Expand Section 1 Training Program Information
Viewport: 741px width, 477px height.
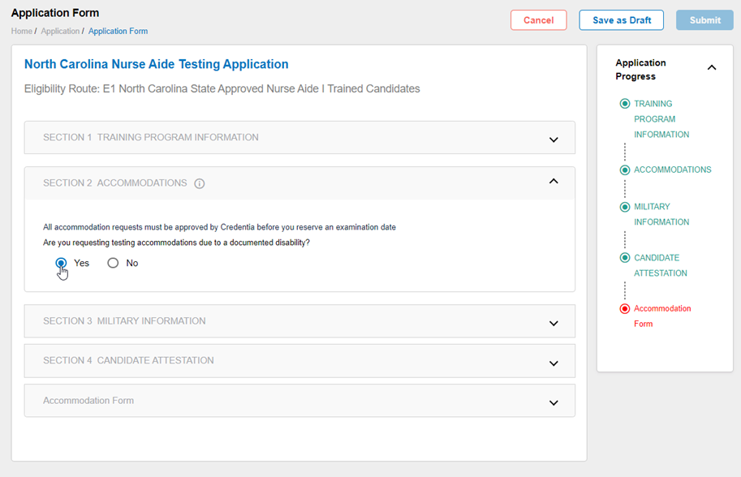299,137
